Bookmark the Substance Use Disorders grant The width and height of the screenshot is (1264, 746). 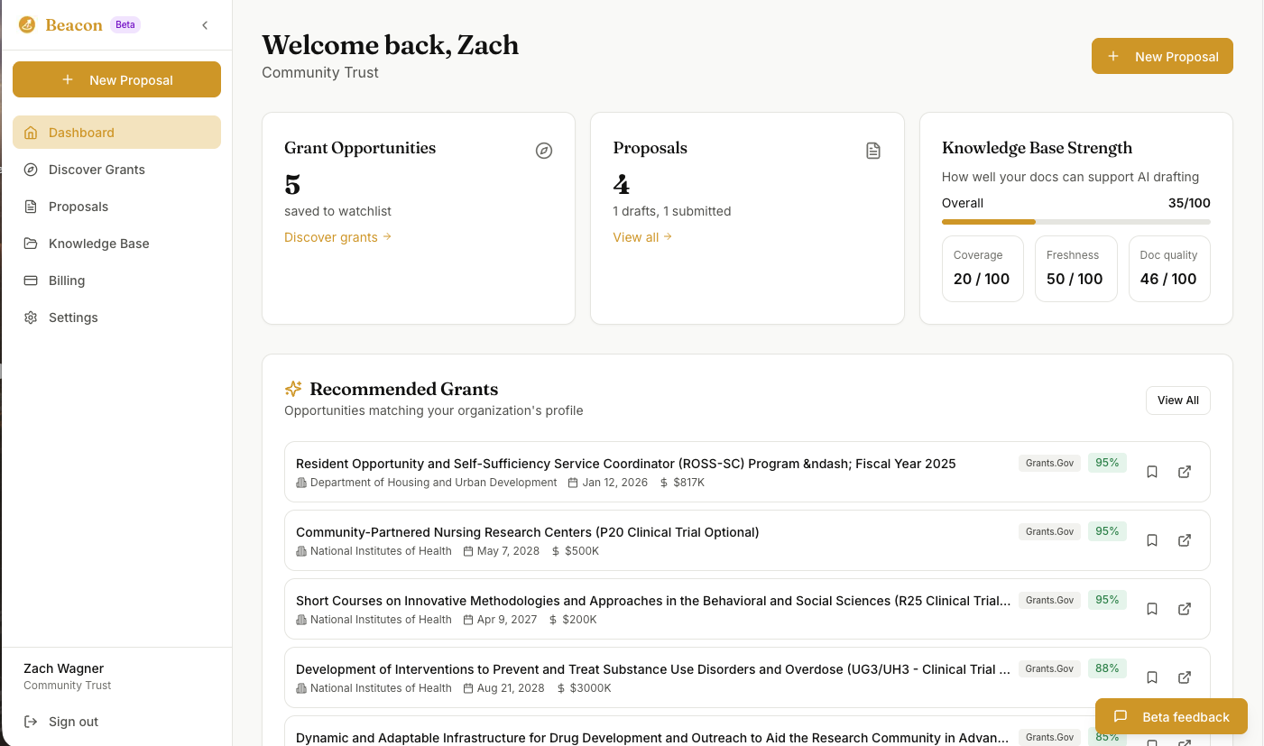[1151, 677]
